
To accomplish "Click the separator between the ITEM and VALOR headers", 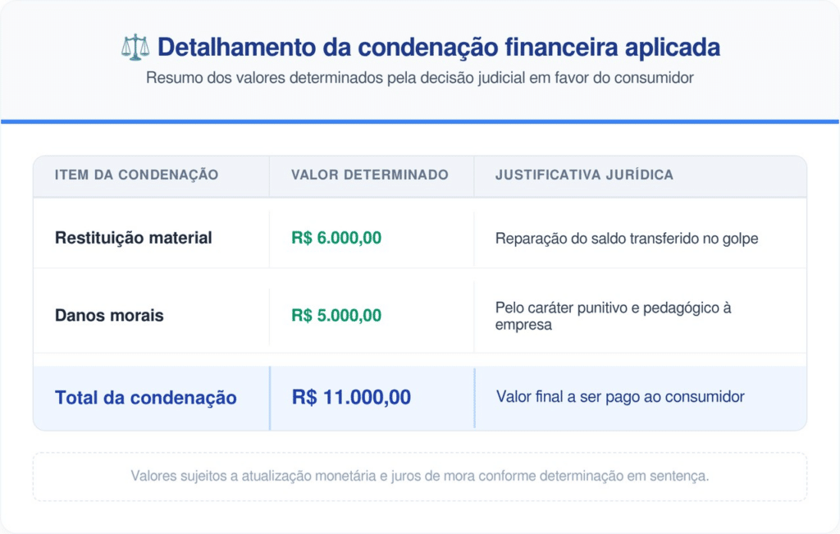I will click(x=269, y=176).
